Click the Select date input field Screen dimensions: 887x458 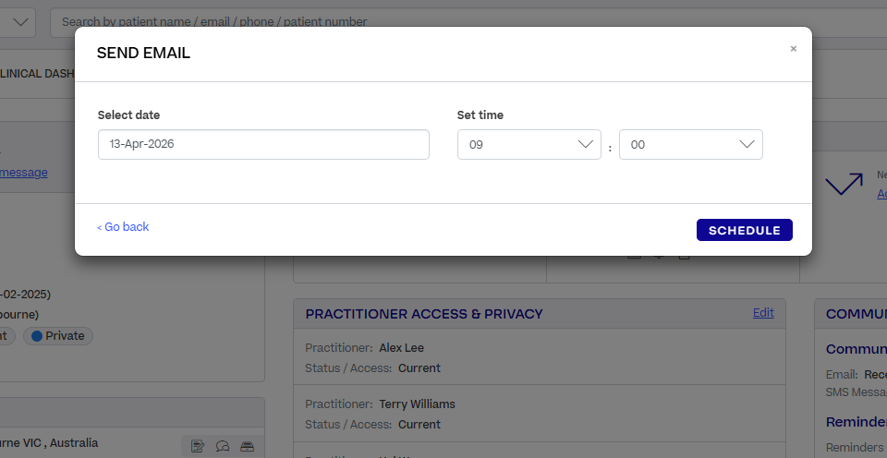click(263, 145)
